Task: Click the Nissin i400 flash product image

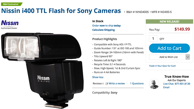Action: [x=42, y=70]
